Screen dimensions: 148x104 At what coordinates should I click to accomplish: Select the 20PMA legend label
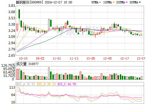[120, 2]
